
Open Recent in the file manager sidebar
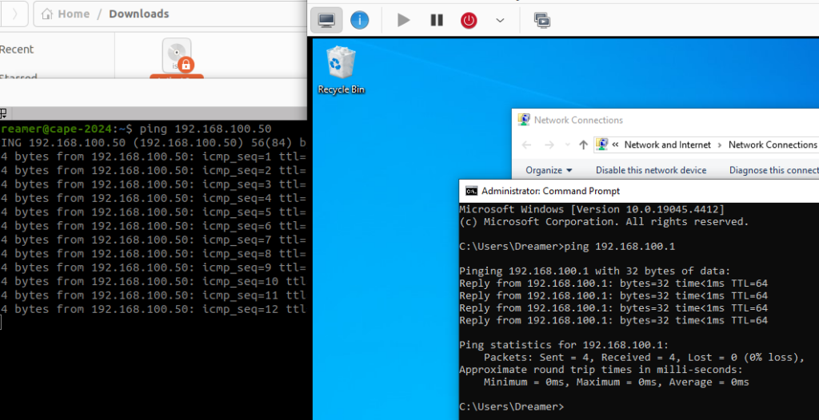pyautogui.click(x=17, y=50)
